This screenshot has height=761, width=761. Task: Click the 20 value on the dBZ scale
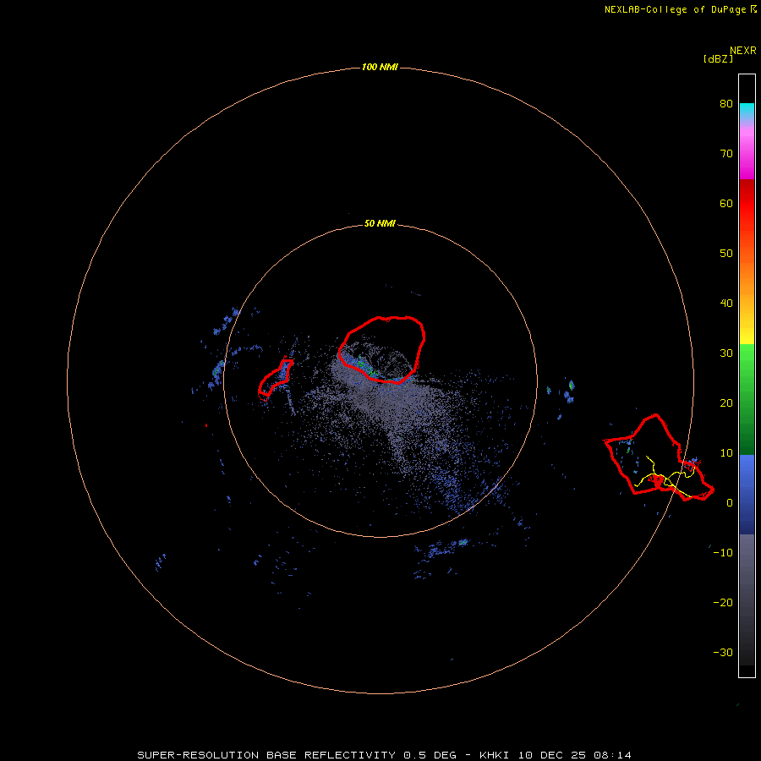(726, 402)
